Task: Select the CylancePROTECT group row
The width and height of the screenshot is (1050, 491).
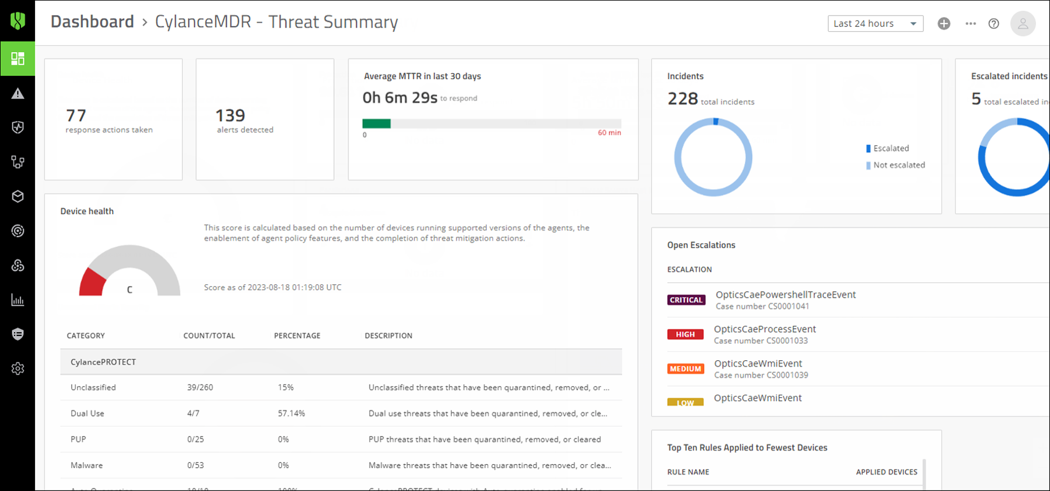Action: pyautogui.click(x=341, y=362)
